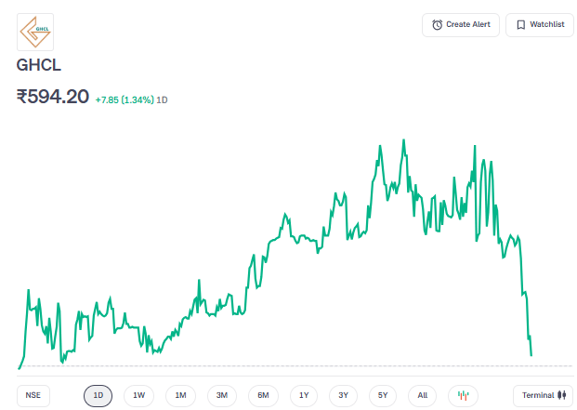Switch to candlestick chart view
The width and height of the screenshot is (577, 410).
(464, 395)
